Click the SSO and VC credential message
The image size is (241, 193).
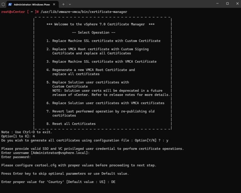click(x=93, y=149)
